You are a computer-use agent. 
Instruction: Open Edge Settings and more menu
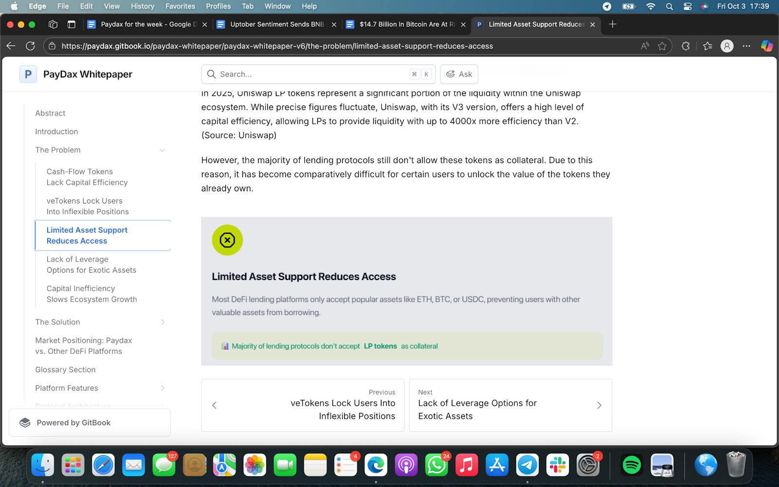point(746,46)
